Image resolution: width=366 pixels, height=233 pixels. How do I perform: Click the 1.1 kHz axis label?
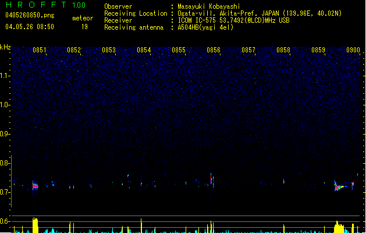[x=5, y=76]
